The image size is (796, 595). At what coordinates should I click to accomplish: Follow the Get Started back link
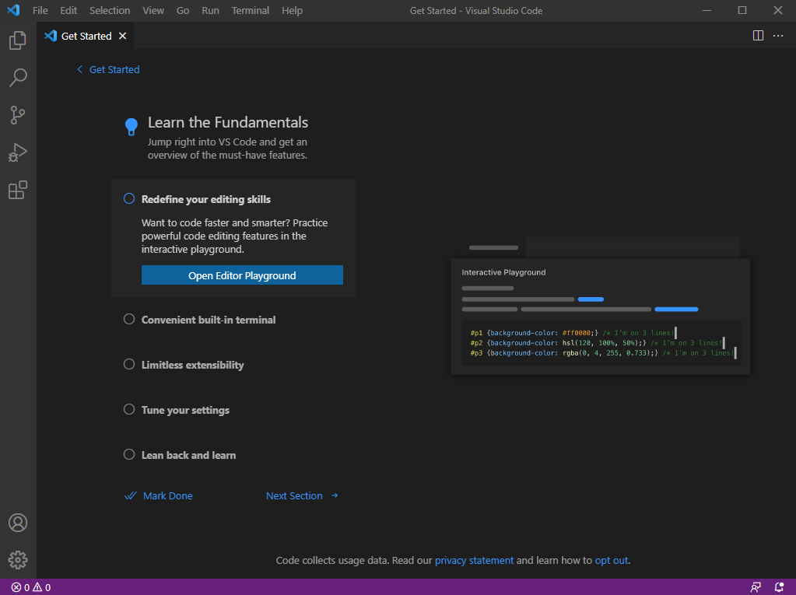point(114,69)
